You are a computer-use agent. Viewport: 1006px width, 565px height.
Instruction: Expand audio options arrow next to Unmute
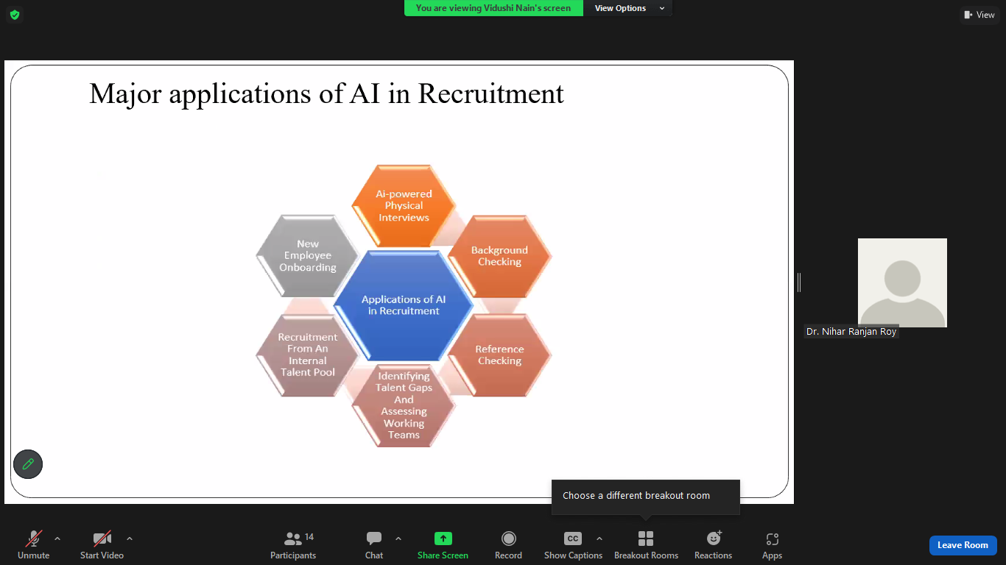(x=57, y=539)
